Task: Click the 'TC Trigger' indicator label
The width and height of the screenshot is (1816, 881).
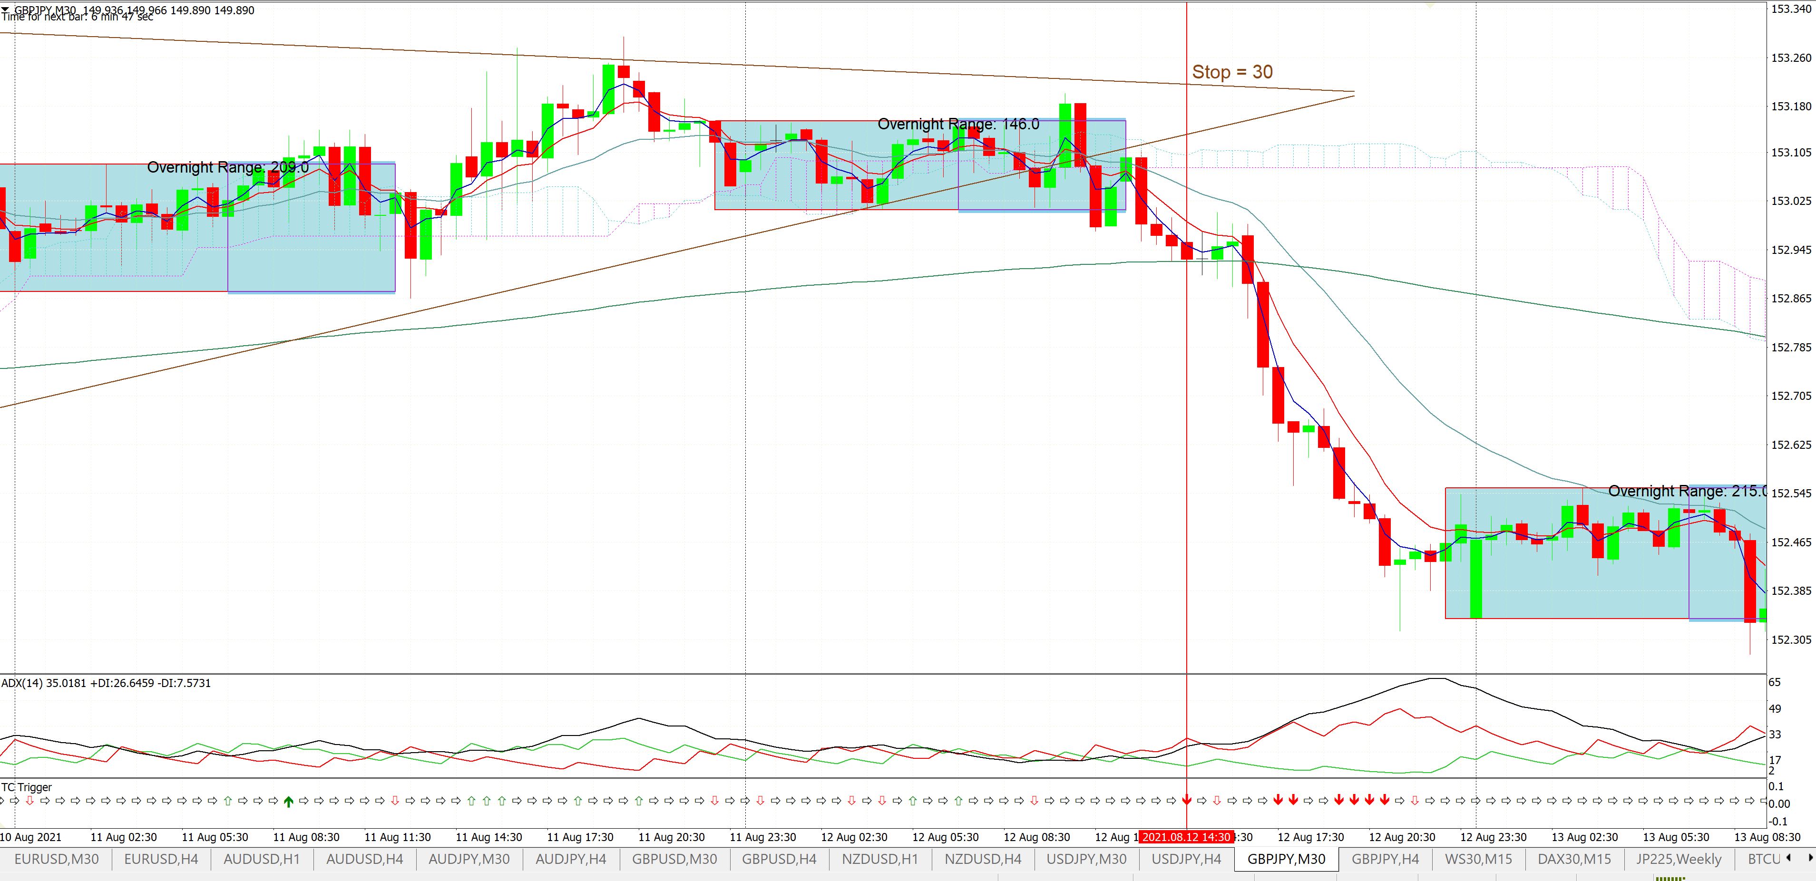Action: (x=27, y=787)
